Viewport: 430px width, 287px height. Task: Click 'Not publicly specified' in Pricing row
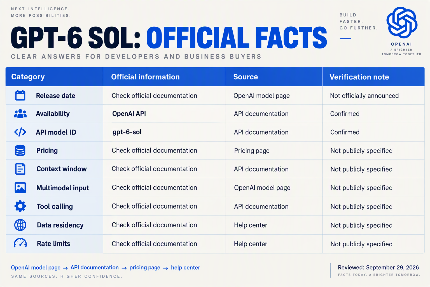point(361,151)
